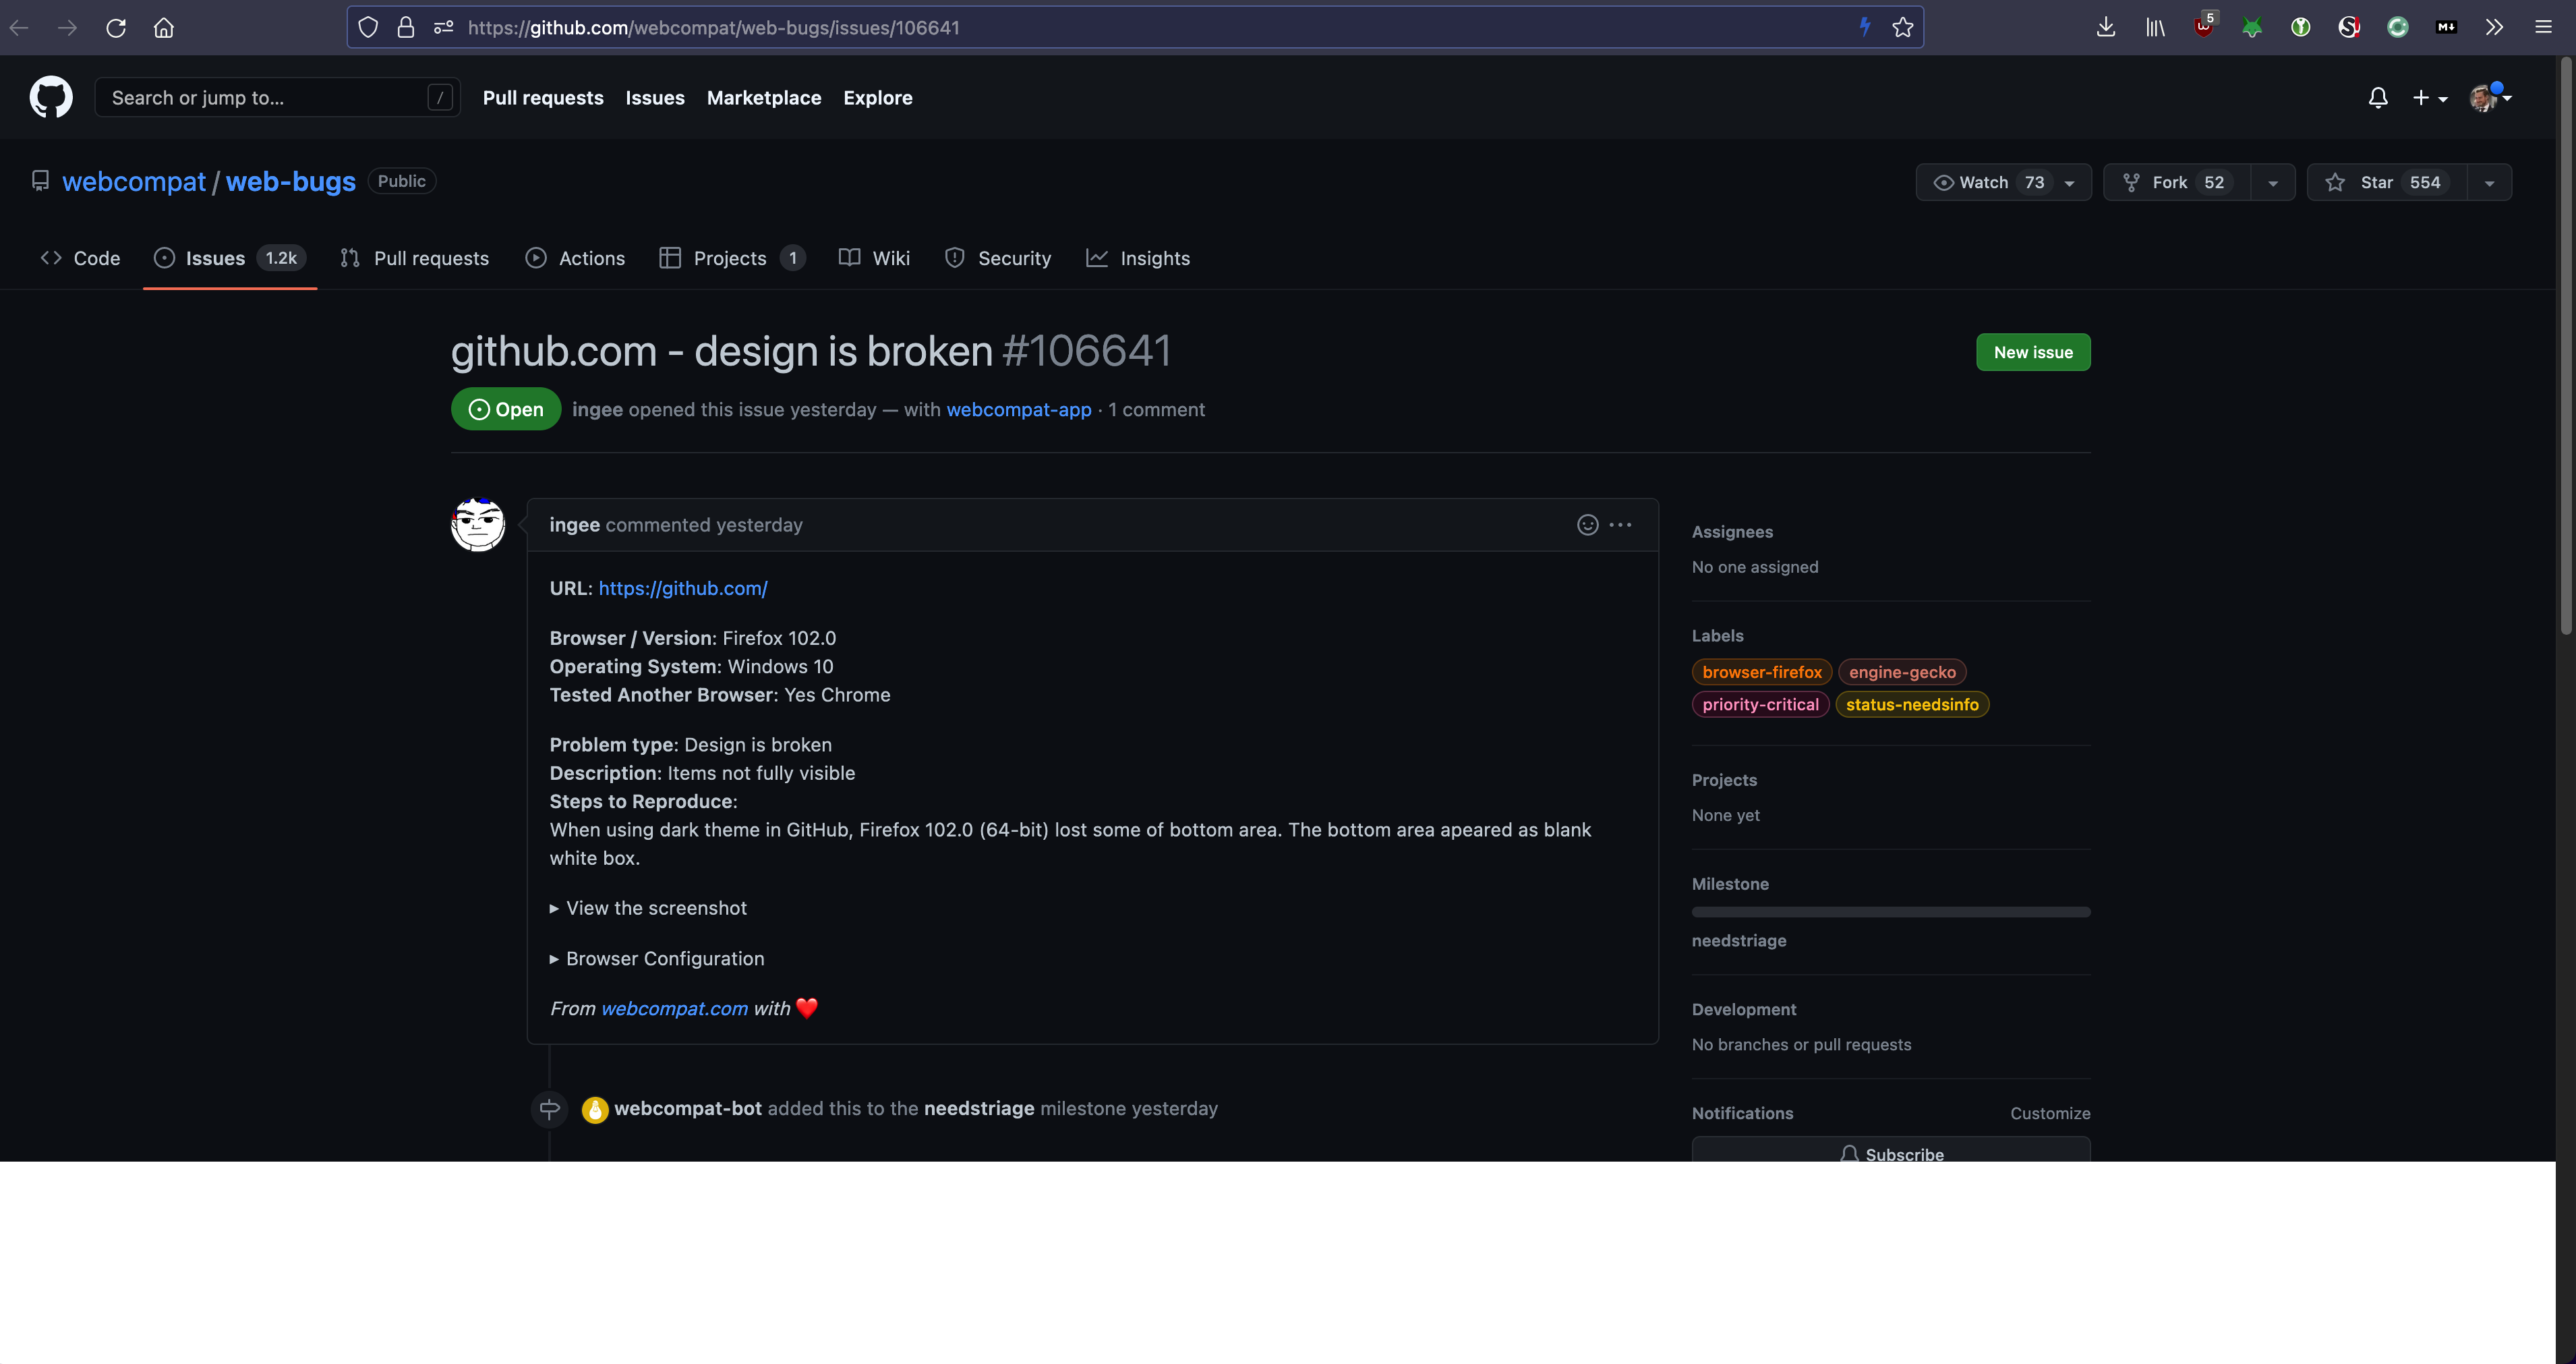The image size is (2576, 1364).
Task: Open the notifications bell
Action: [2377, 97]
